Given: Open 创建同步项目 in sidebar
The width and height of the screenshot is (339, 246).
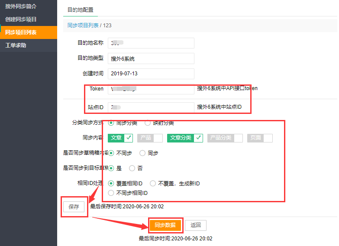Looking at the screenshot, I should pos(21,19).
